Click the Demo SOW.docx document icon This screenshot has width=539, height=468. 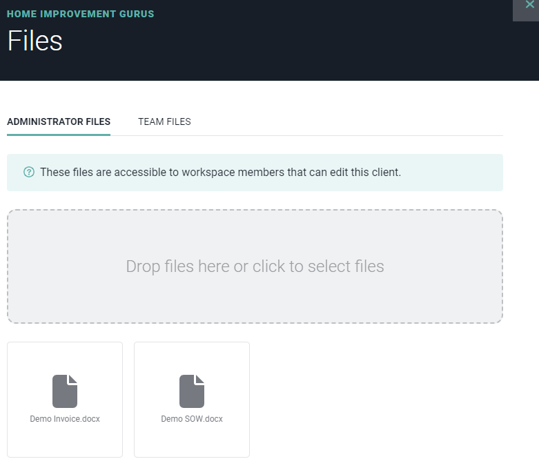coord(192,391)
